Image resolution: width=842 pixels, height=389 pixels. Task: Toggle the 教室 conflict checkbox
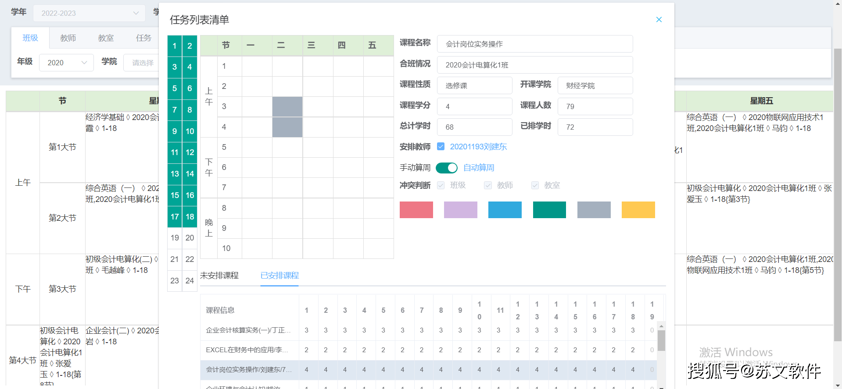(x=535, y=185)
